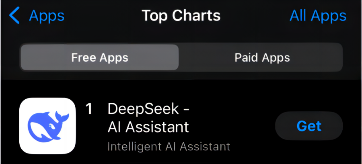Open the DeepSeek - AI Assistant listing title

(148, 118)
